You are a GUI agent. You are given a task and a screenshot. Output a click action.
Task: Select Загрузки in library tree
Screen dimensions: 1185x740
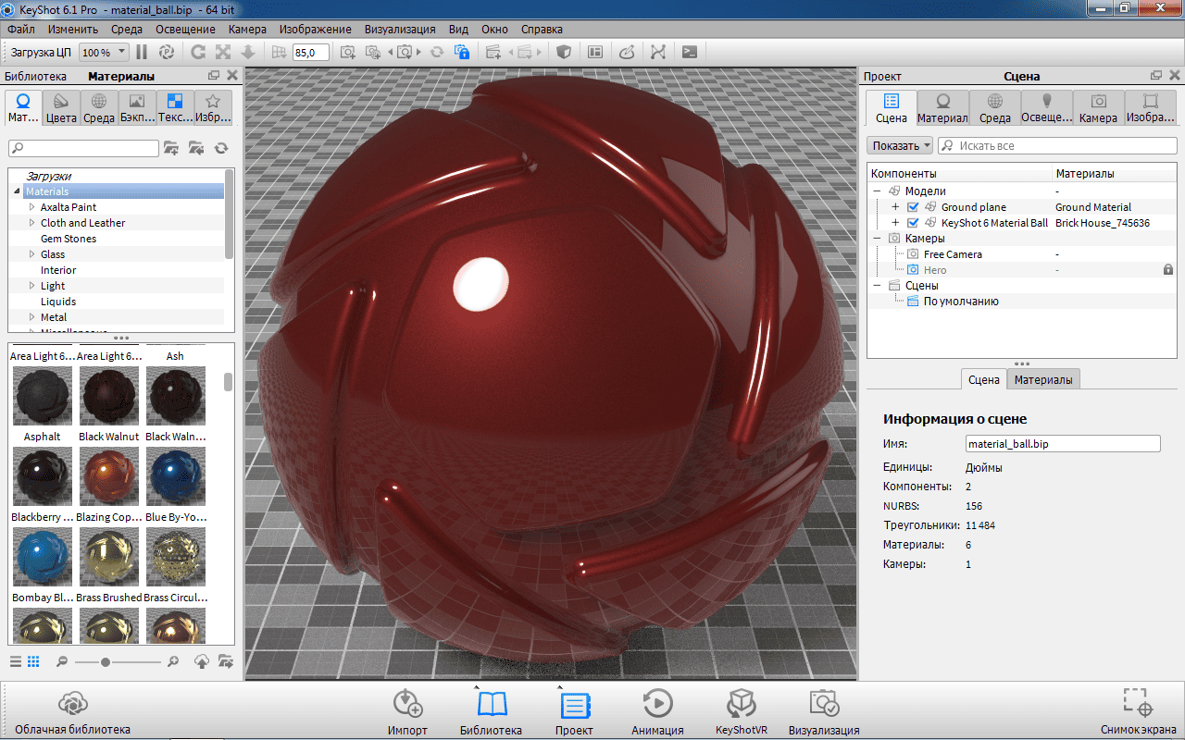[x=48, y=176]
